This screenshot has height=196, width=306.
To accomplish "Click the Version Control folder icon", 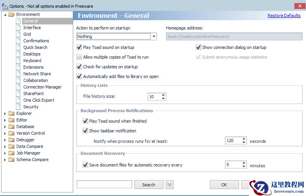I will [12, 134].
